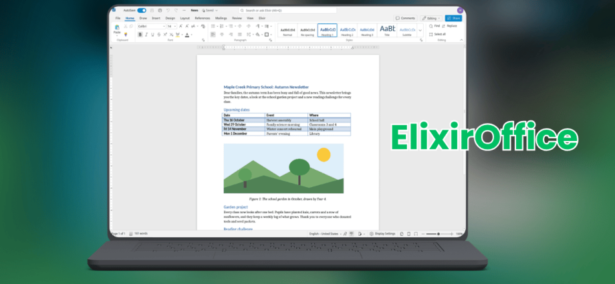Open the Paragraph dialog launcher
This screenshot has height=284, width=615.
pyautogui.click(x=271, y=40)
